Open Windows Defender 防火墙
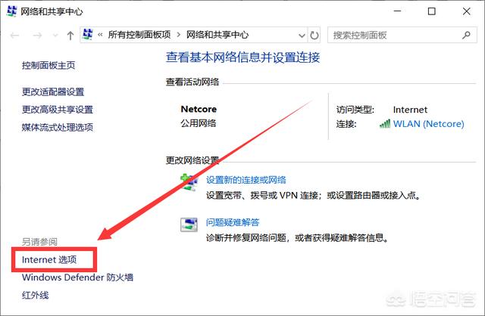485x316 pixels. [x=77, y=277]
